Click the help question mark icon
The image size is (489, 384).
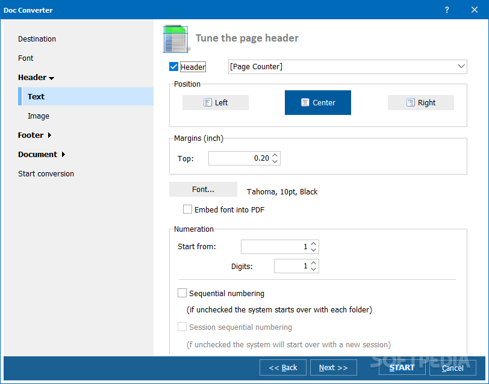447,10
